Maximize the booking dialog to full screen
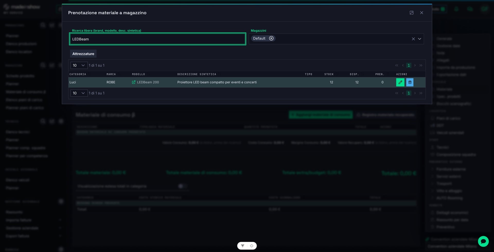 (x=411, y=13)
